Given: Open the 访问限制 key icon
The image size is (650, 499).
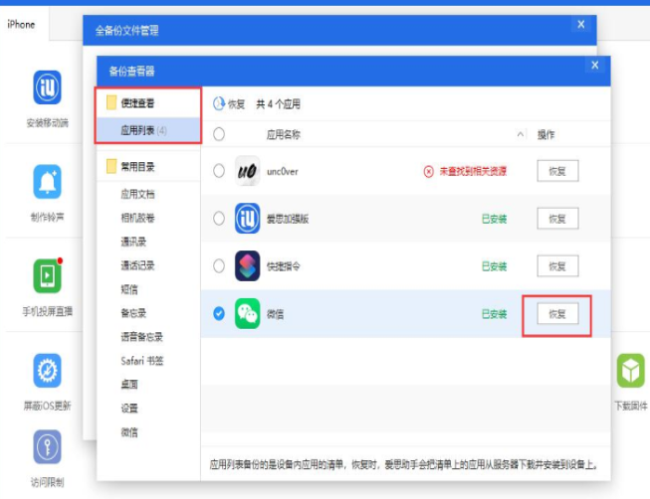Looking at the screenshot, I should (47, 446).
